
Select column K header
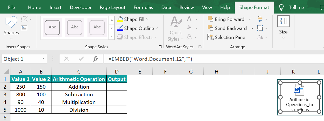coord(293,72)
